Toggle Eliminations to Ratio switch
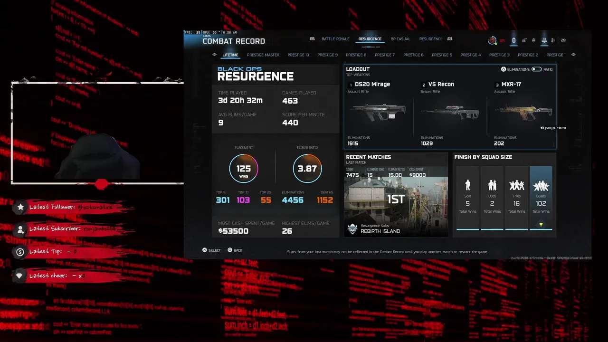 tap(536, 69)
